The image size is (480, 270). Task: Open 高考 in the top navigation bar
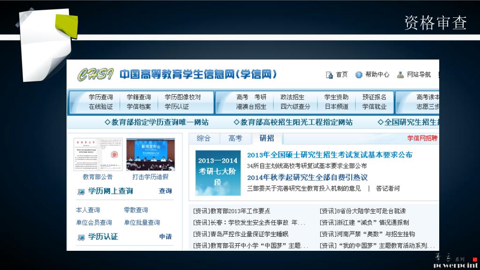pyautogui.click(x=242, y=97)
